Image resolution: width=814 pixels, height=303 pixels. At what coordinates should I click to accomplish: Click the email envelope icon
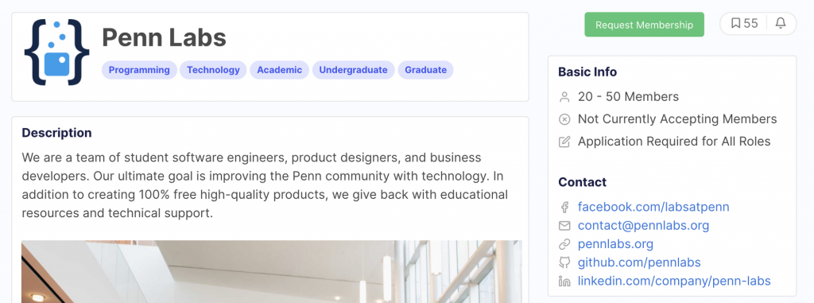click(564, 226)
